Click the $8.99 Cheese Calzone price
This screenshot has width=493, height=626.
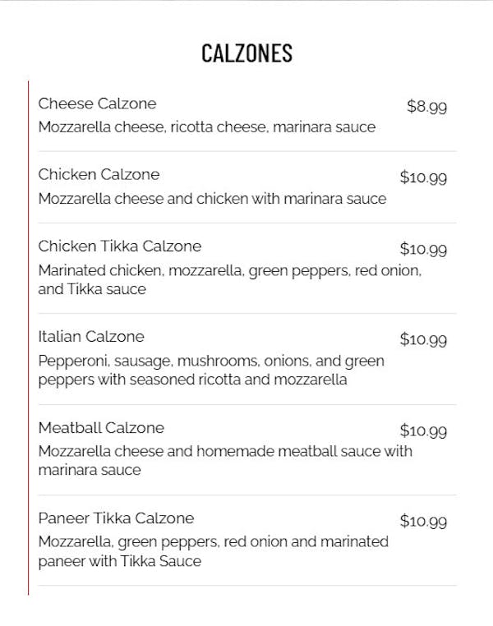(x=426, y=106)
